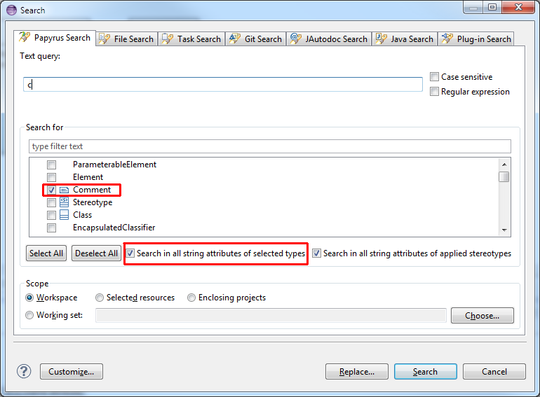
Task: Enable the Regular expression checkbox
Action: point(434,92)
